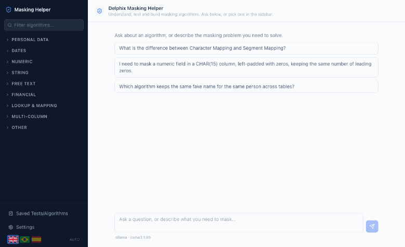Switch language with the UK flag
Viewport: 405px width, 247px height.
click(13, 240)
